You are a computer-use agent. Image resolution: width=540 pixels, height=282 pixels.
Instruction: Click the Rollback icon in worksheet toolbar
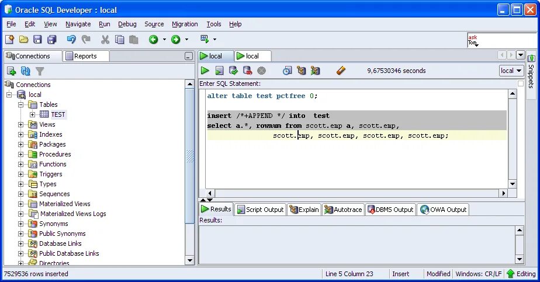(247, 71)
